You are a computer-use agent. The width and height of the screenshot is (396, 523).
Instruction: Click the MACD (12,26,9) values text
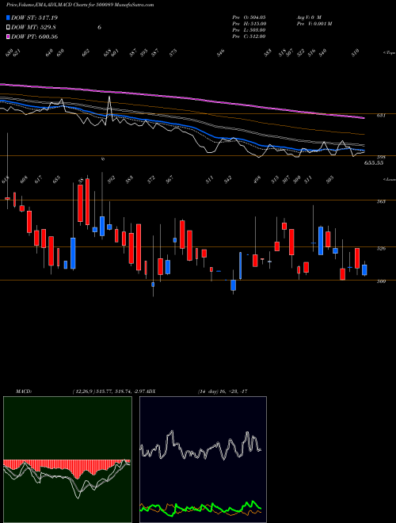tap(109, 391)
